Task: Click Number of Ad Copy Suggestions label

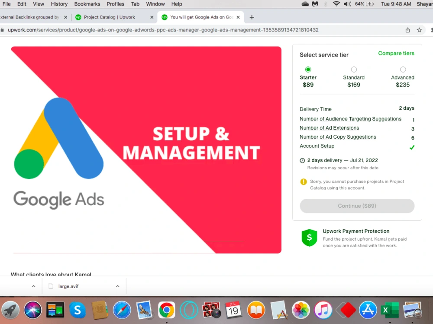Action: [338, 137]
